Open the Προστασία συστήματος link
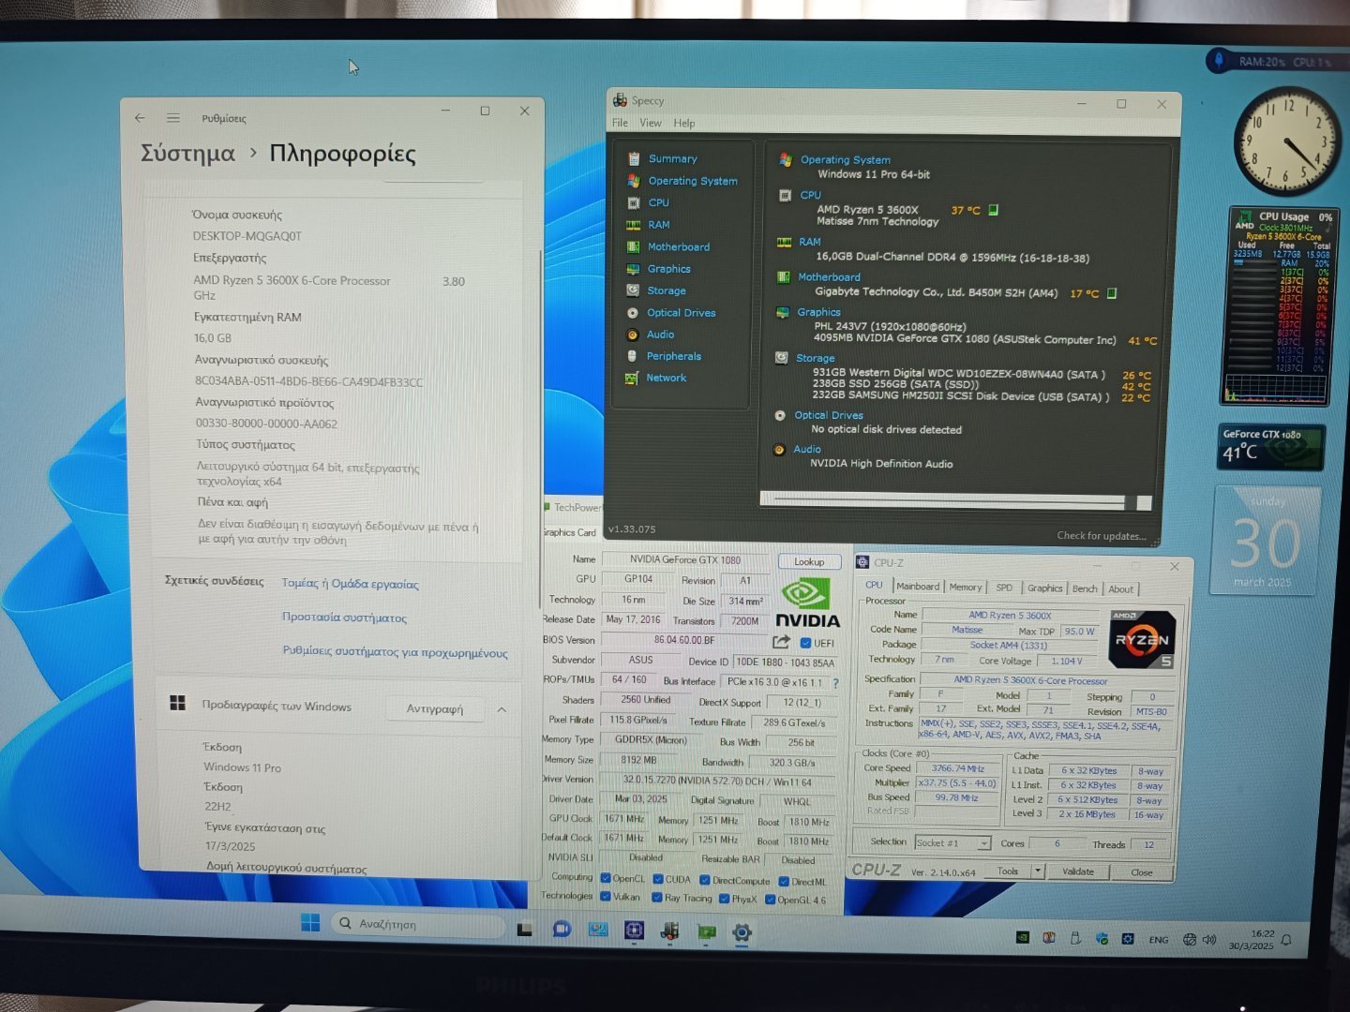 point(344,618)
